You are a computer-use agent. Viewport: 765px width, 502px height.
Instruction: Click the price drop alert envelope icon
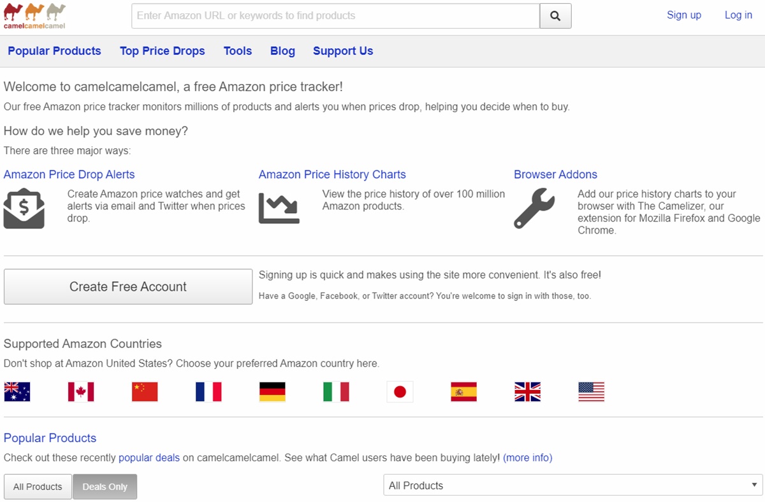[24, 208]
